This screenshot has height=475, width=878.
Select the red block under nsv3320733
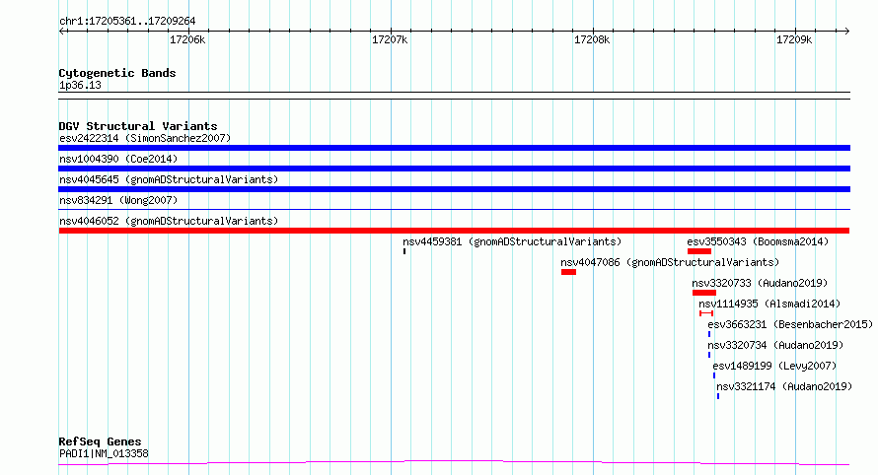coord(703,293)
